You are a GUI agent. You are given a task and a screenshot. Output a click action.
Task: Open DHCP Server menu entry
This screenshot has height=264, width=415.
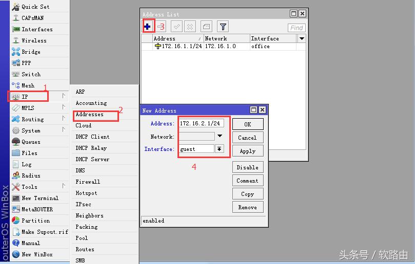pyautogui.click(x=92, y=159)
